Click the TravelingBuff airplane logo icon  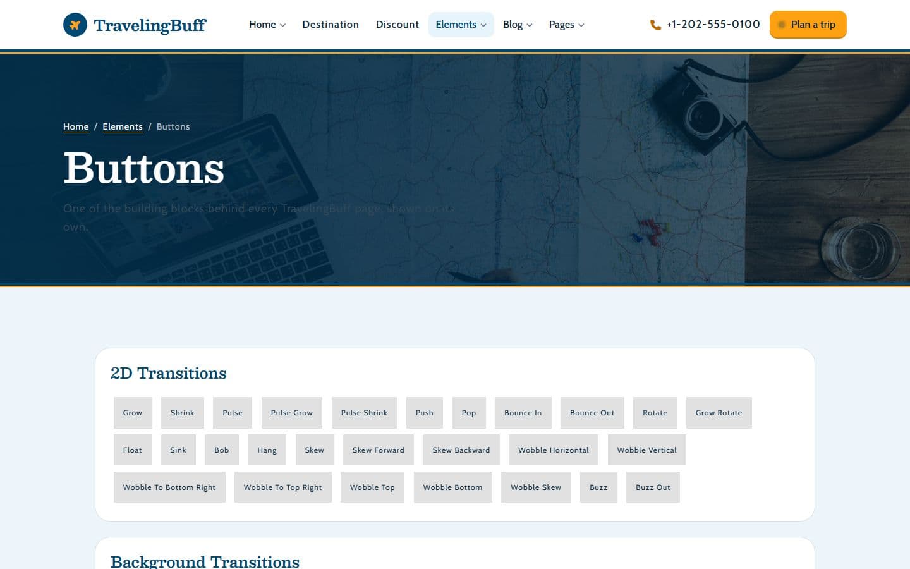point(75,25)
